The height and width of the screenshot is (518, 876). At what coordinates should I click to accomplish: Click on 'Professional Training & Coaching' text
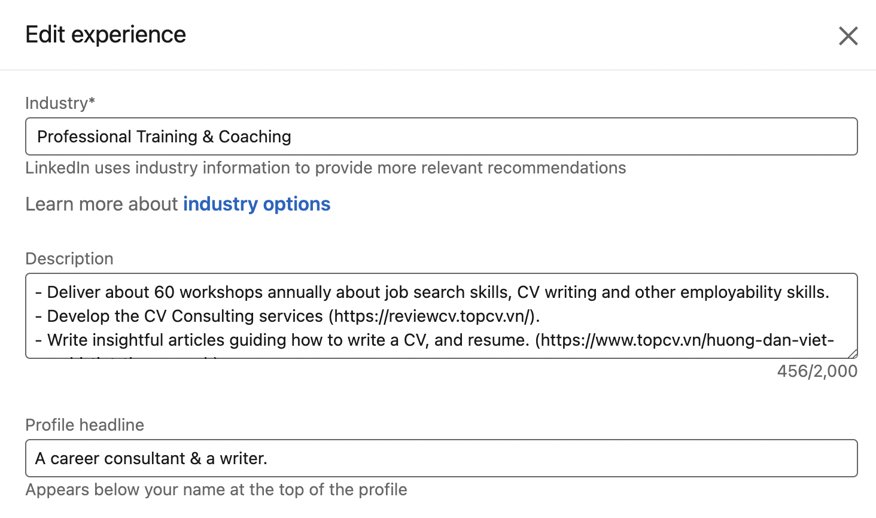[164, 137]
